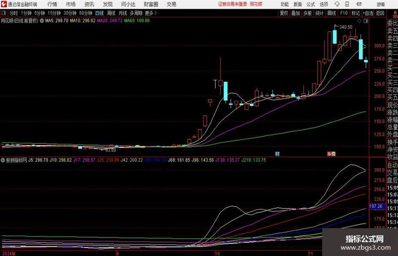Click the 标记 mark toolbar button

[355, 13]
